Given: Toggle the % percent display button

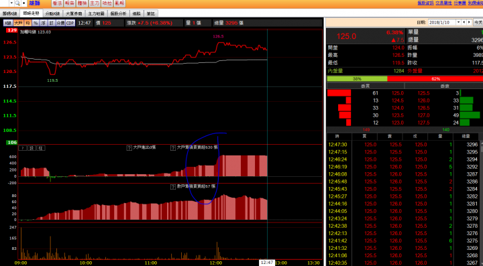Looking at the screenshot, I should 36,23.
